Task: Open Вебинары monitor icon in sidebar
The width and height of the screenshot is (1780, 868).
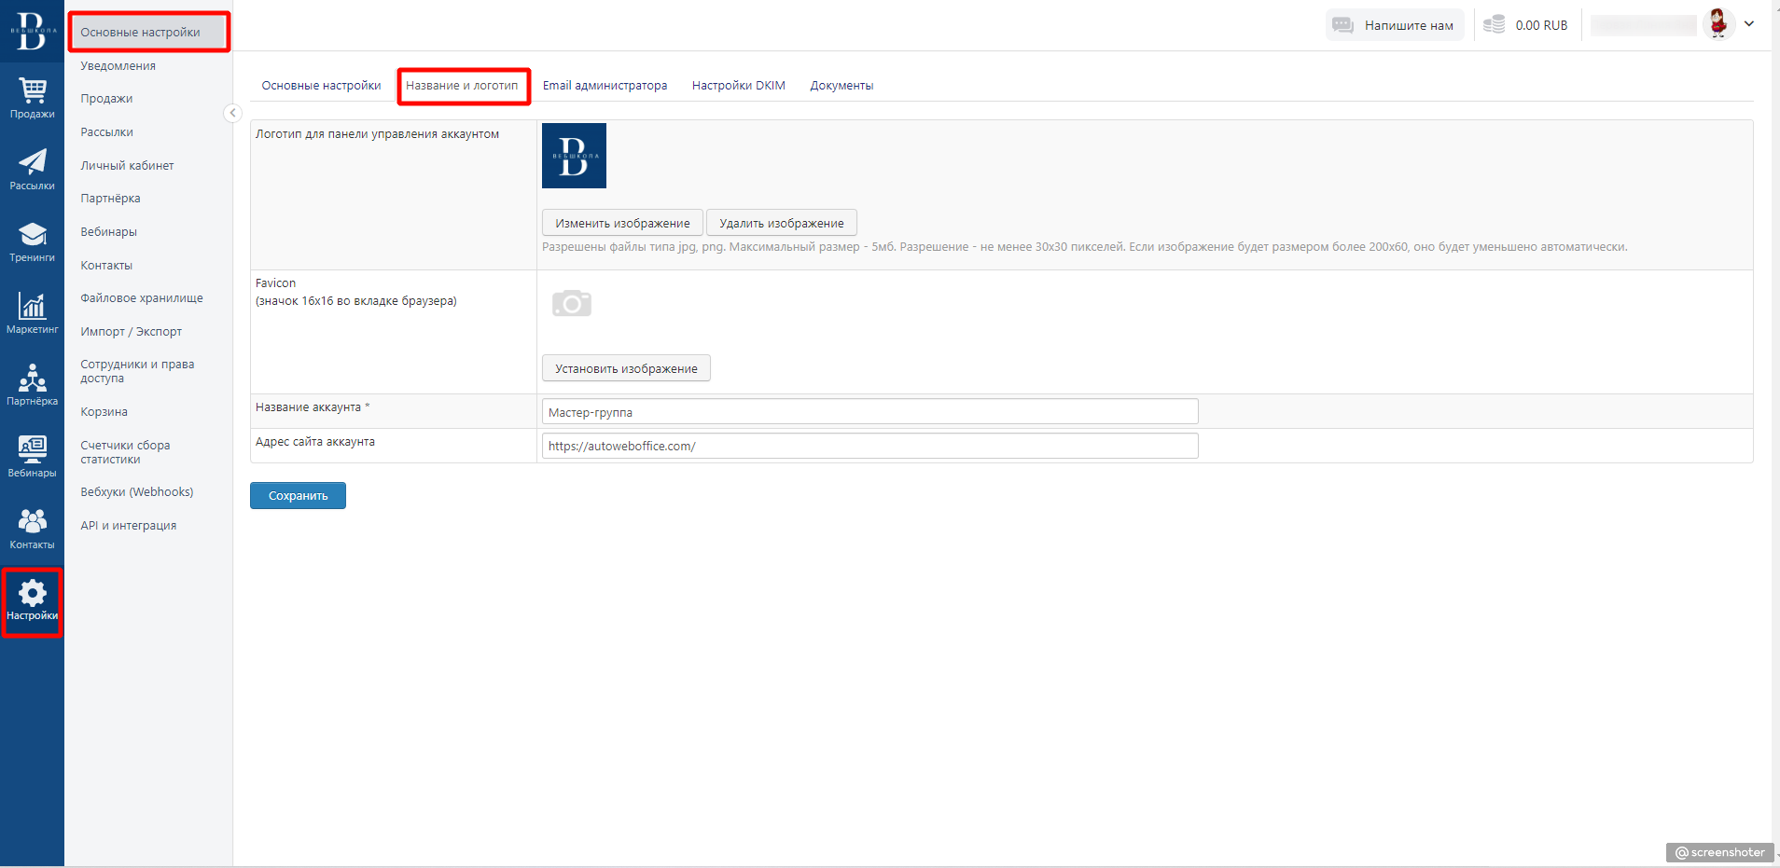Action: 32,449
